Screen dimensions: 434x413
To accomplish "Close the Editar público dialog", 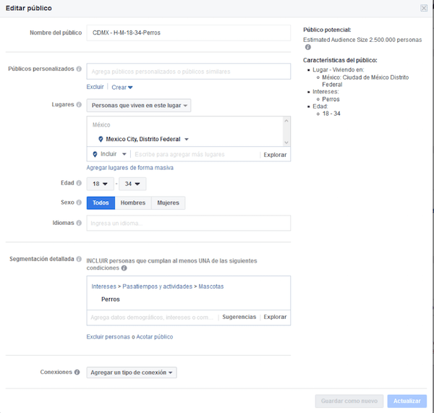I will coord(424,8).
